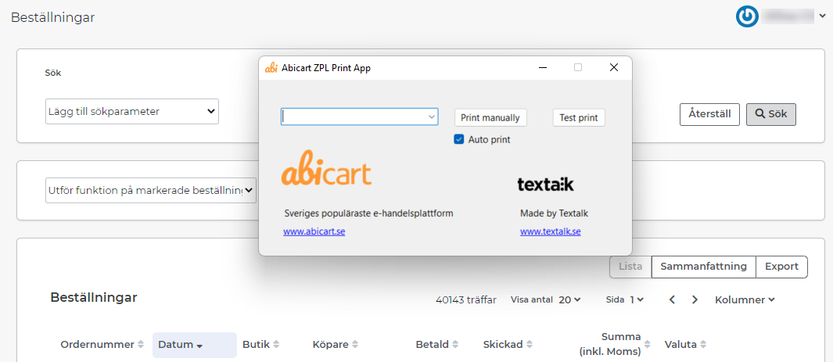
Task: Switch to Export tab
Action: click(781, 267)
